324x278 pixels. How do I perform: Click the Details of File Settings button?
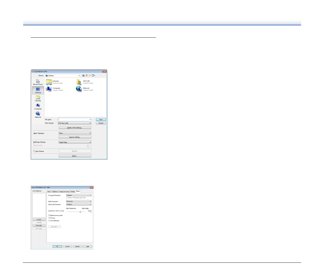pos(75,128)
